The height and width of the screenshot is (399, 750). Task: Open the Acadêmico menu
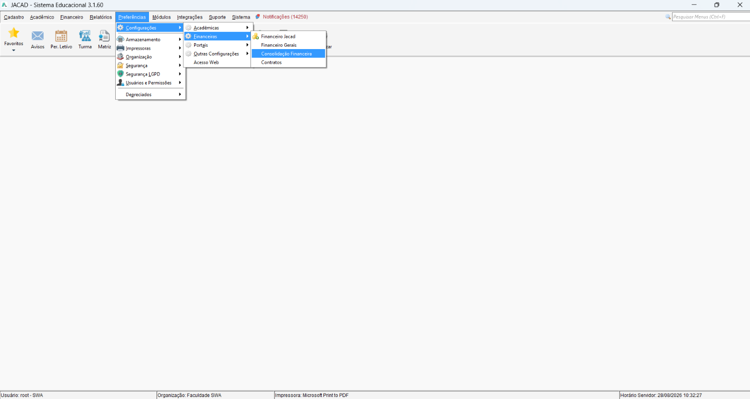click(x=42, y=17)
